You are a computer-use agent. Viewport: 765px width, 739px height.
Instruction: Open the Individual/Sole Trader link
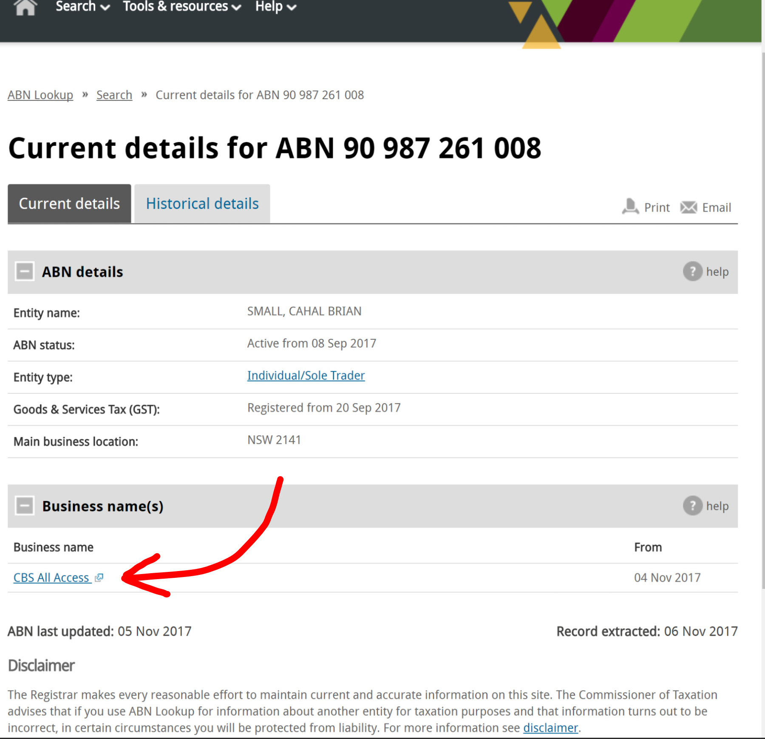(306, 375)
